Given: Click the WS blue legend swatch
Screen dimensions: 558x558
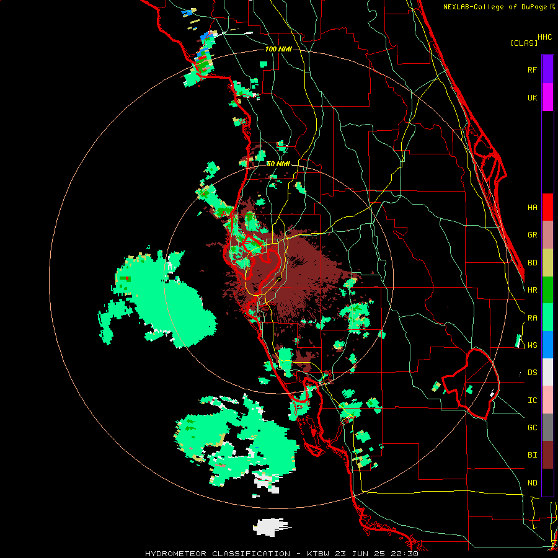Looking at the screenshot, I should [547, 345].
